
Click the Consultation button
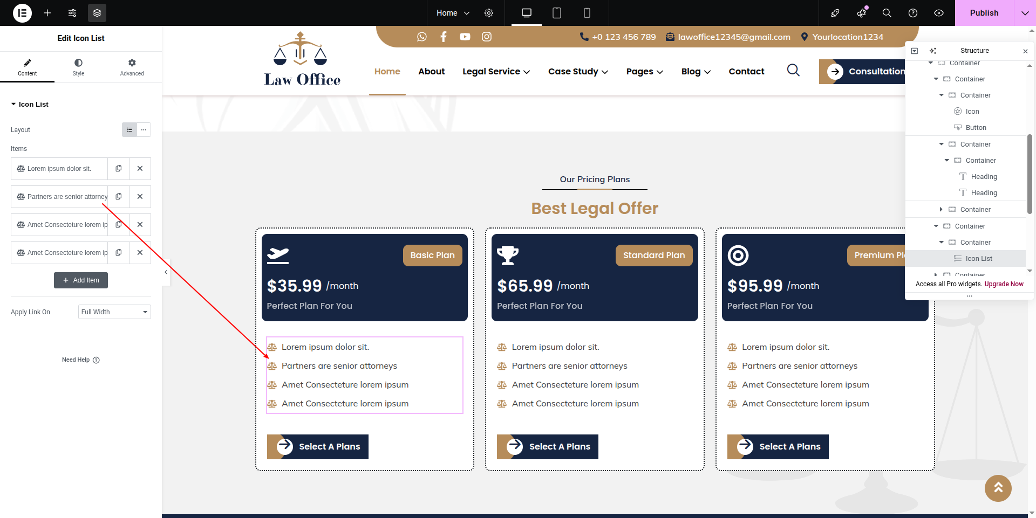tap(862, 72)
